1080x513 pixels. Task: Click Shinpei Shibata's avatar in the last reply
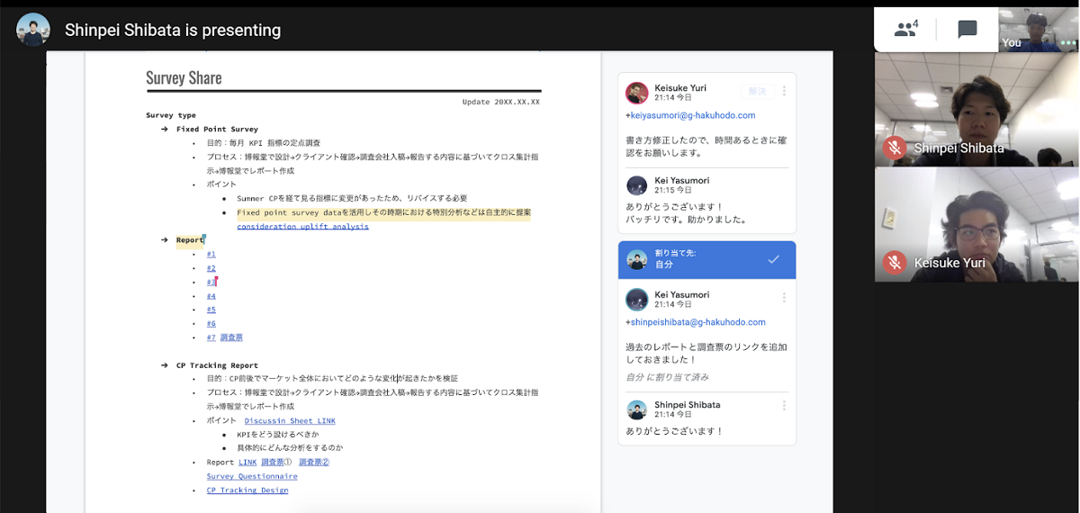[637, 409]
